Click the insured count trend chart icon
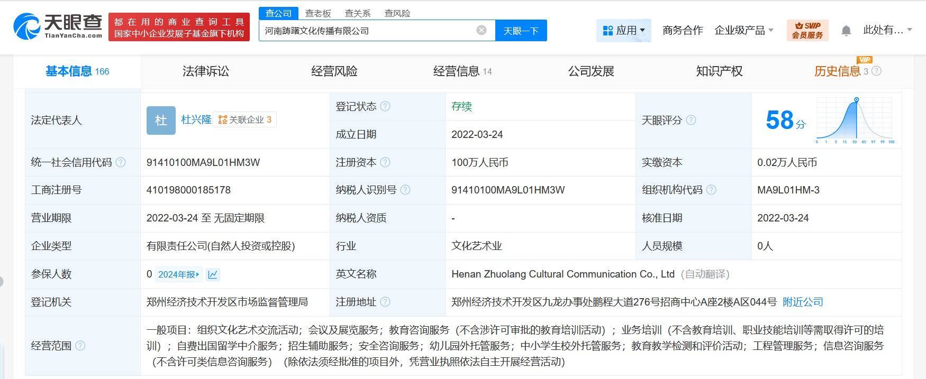 [213, 274]
